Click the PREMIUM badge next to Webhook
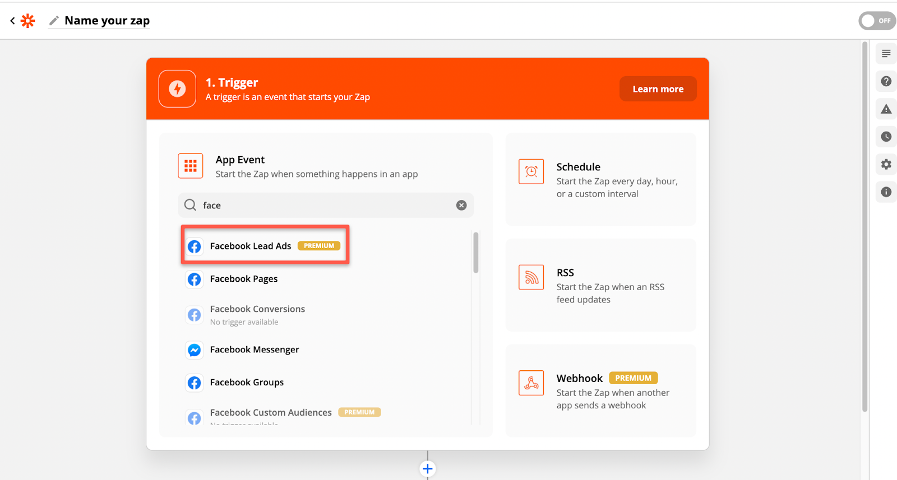The height and width of the screenshot is (480, 897). click(634, 378)
